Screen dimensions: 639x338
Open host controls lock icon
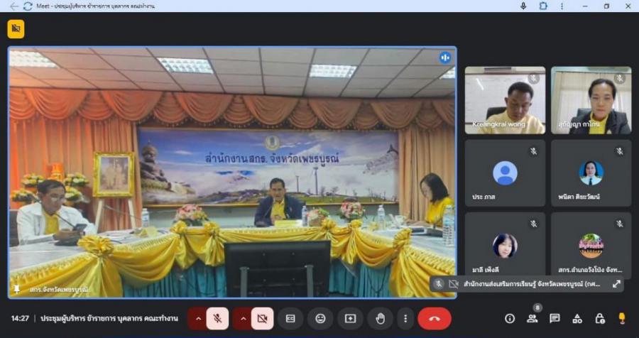[x=600, y=319]
